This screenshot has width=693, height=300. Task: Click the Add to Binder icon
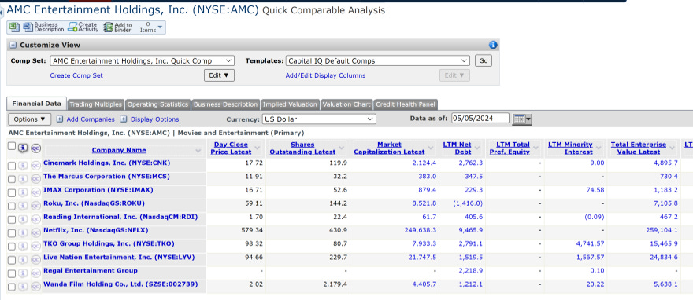[x=109, y=27]
